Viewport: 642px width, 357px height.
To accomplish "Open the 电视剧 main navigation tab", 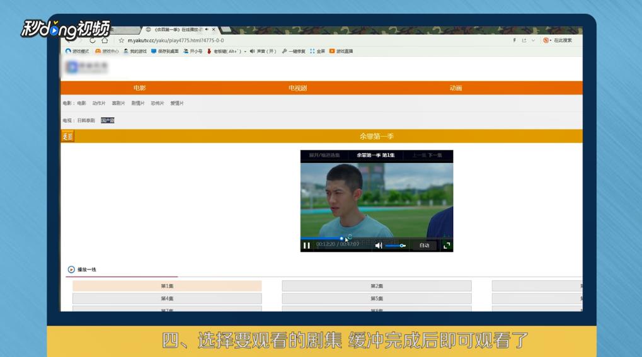I will [x=297, y=88].
